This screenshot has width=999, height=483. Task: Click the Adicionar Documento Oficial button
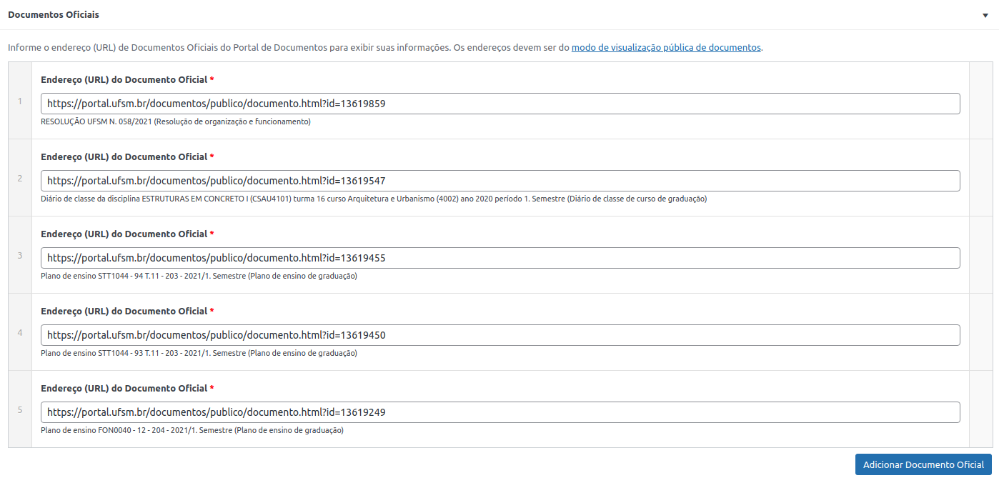[x=923, y=464]
